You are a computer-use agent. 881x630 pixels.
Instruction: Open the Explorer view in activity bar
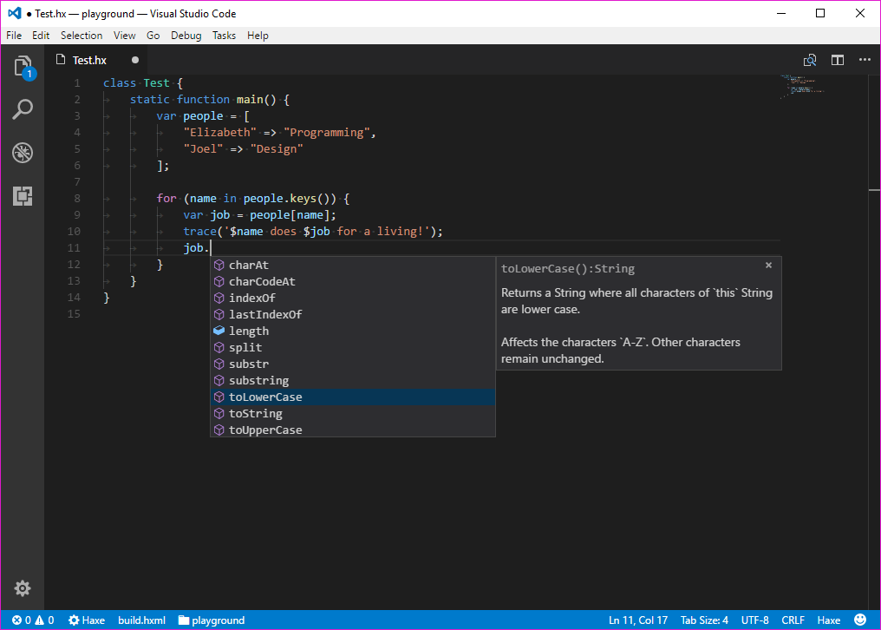pos(23,68)
